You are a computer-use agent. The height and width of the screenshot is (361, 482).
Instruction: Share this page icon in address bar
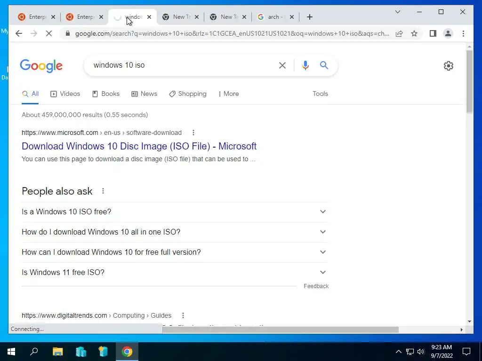pyautogui.click(x=399, y=33)
